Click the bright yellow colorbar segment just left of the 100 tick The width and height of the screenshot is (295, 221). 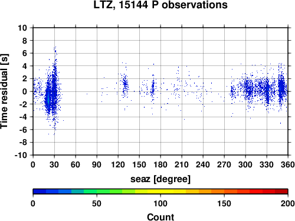(154, 192)
